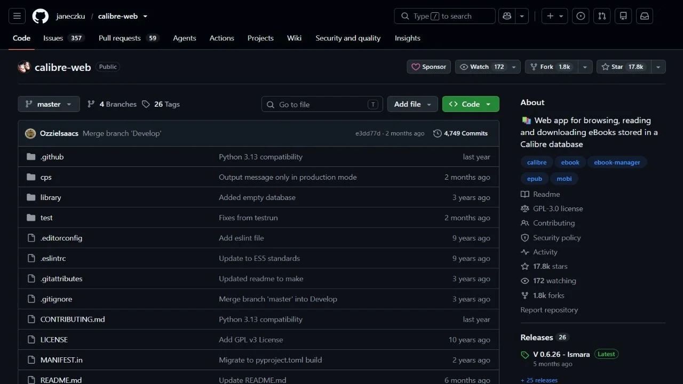Image resolution: width=683 pixels, height=384 pixels.
Task: Open the .gitignore file
Action: click(56, 299)
